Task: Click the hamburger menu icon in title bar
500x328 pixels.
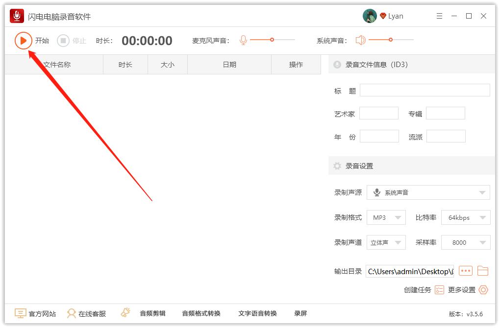Action: tap(439, 16)
